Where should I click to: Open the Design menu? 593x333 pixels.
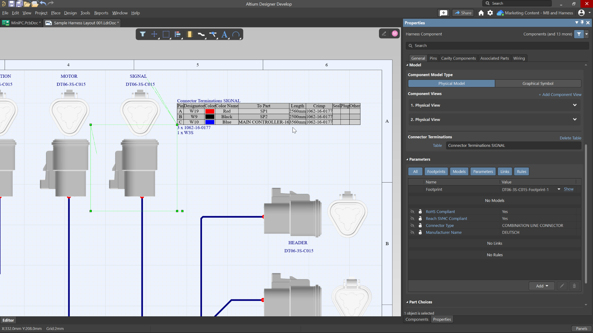click(70, 13)
